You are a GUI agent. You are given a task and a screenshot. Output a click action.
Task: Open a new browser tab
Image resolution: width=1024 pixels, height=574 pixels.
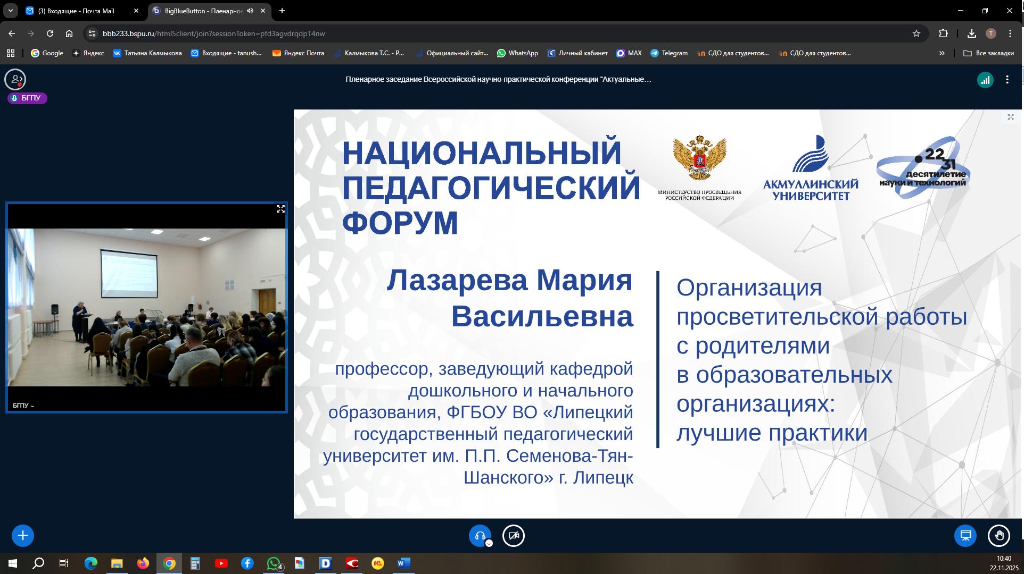tap(282, 11)
